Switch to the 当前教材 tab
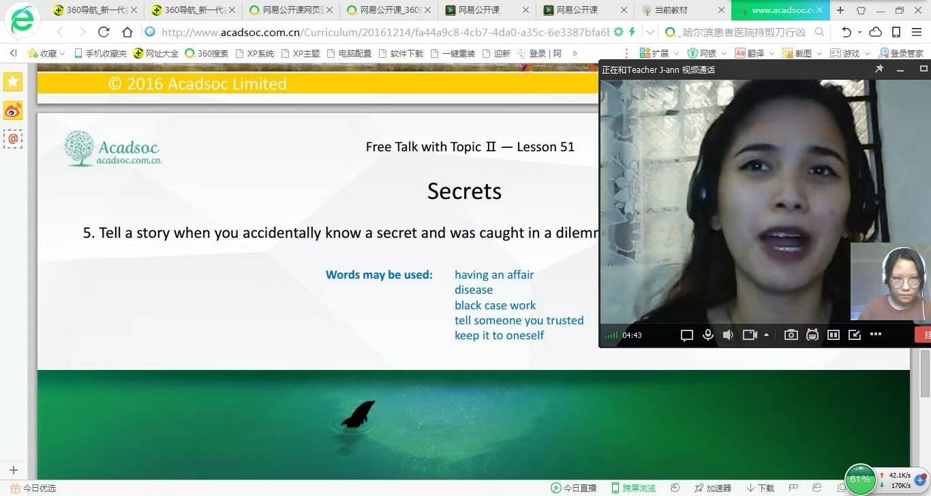 tap(670, 10)
